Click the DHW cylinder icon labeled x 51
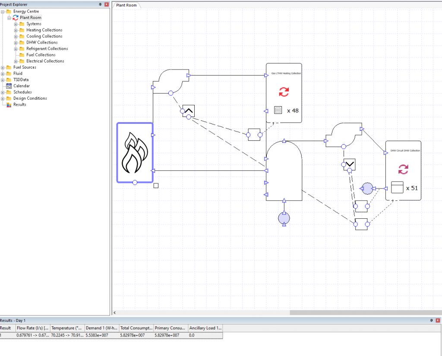The width and height of the screenshot is (442, 356). coord(396,188)
